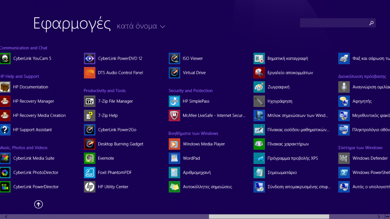This screenshot has height=219, width=390.
Task: Select the 'Διευκόλυνση πρόσβασης' group header
Action: [x=362, y=77]
